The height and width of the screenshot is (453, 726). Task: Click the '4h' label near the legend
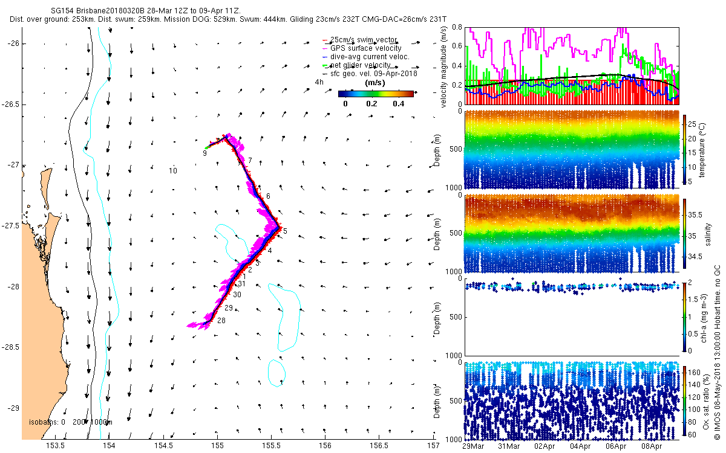319,82
